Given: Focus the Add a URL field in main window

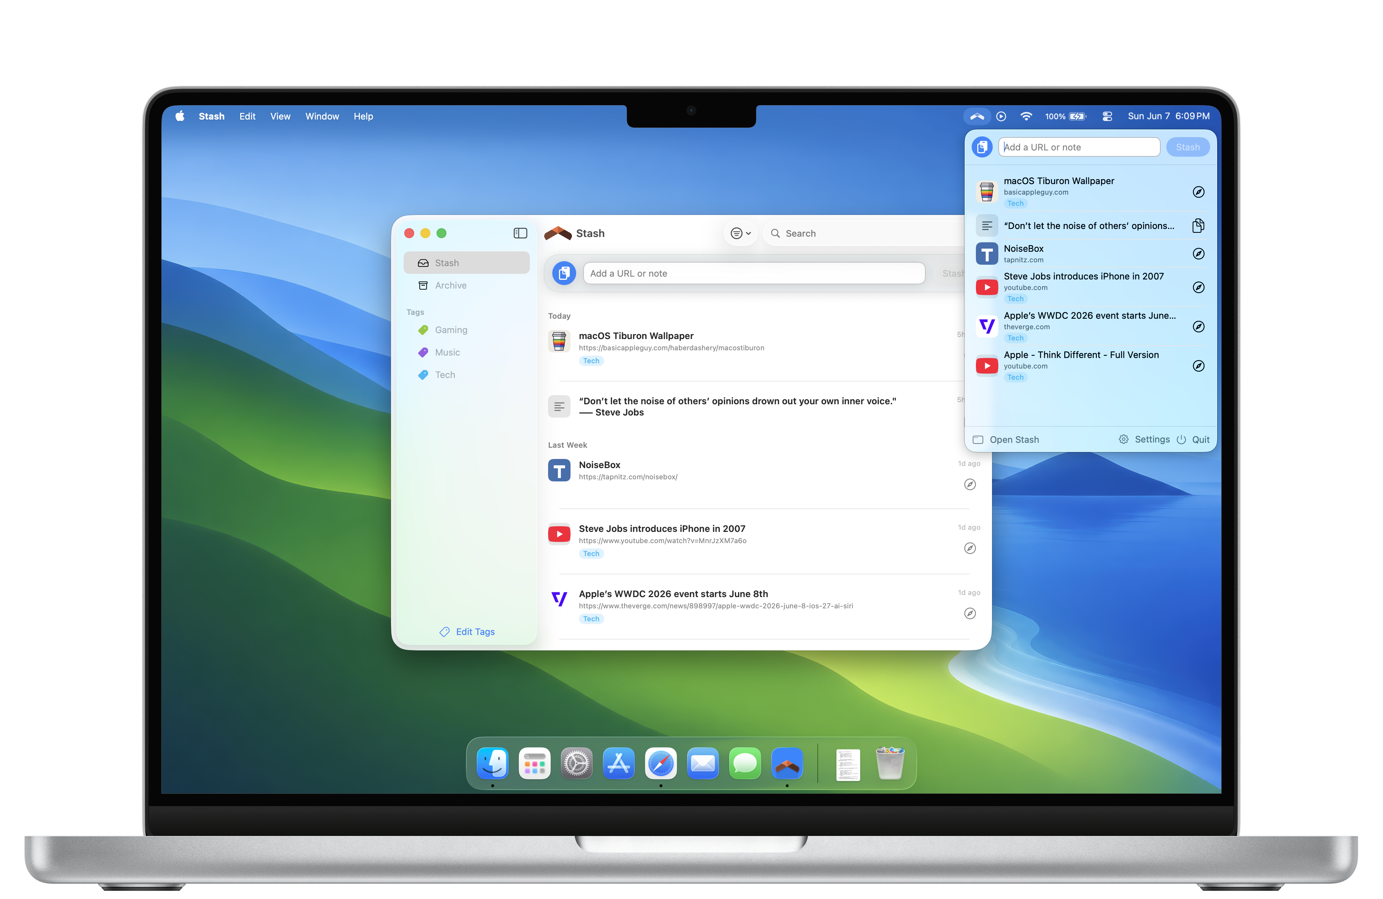Looking at the screenshot, I should coord(754,273).
